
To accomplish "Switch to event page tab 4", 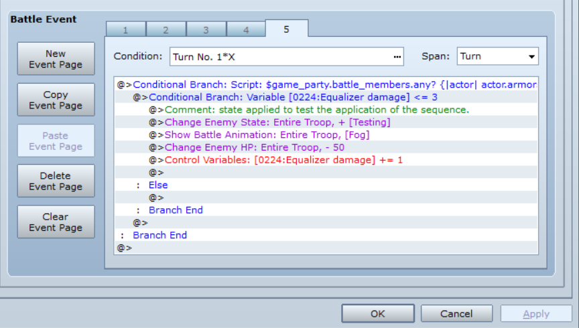I will 246,30.
